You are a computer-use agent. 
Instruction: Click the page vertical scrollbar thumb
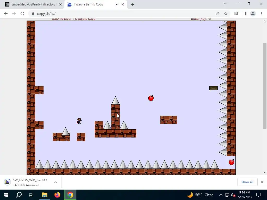pos(265,86)
